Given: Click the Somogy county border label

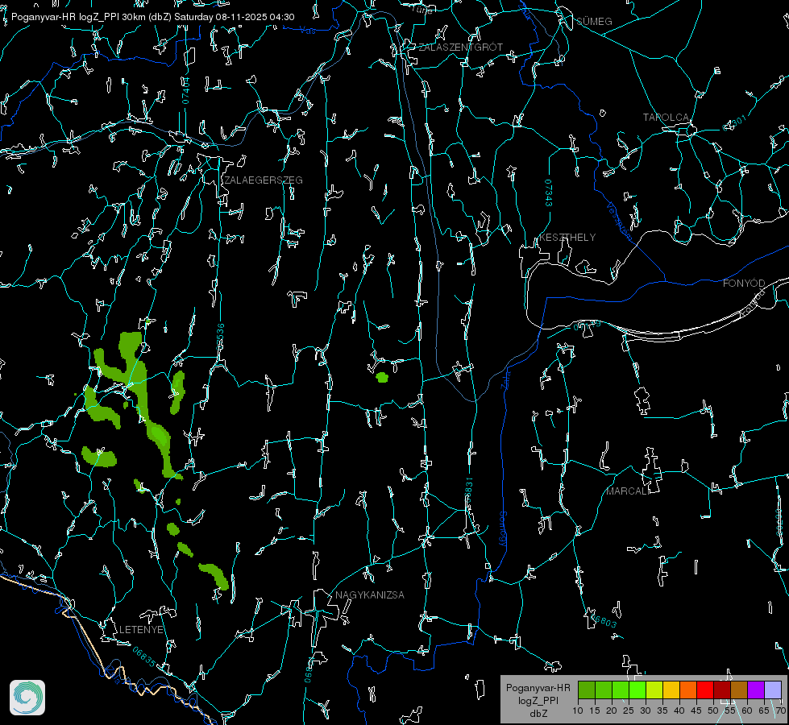Looking at the screenshot, I should (503, 529).
